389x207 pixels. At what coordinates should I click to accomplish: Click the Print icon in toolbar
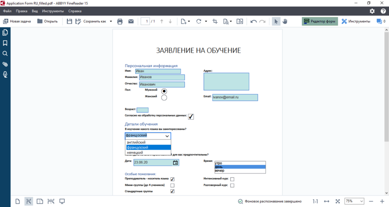click(120, 21)
